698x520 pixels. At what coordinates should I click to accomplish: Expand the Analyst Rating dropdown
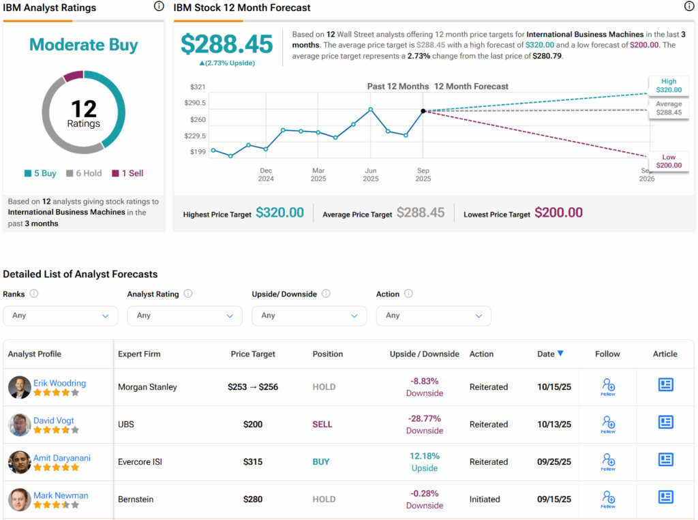(x=184, y=316)
